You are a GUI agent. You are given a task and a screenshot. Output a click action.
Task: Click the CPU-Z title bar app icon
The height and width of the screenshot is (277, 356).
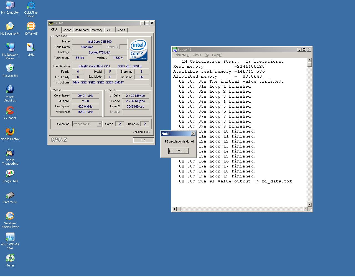pyautogui.click(x=51, y=23)
